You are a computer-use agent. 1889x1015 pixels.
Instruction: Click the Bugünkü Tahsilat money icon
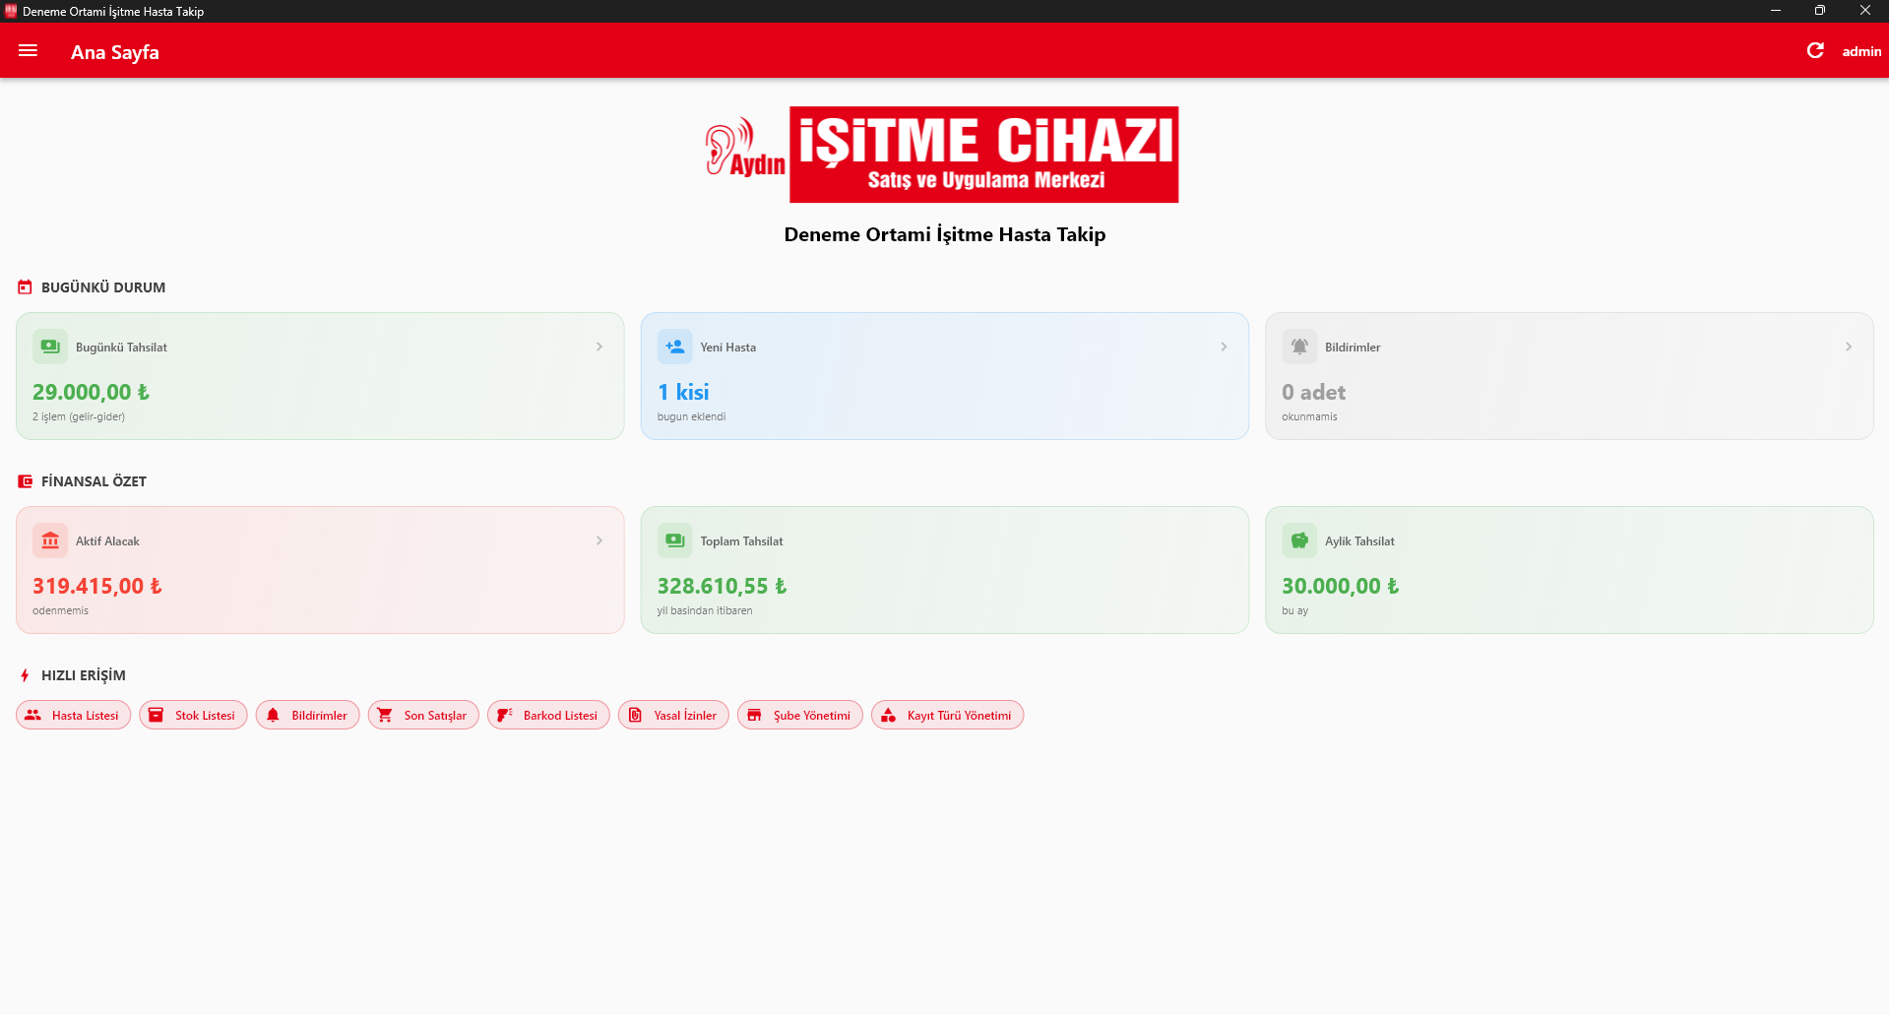[x=50, y=347]
